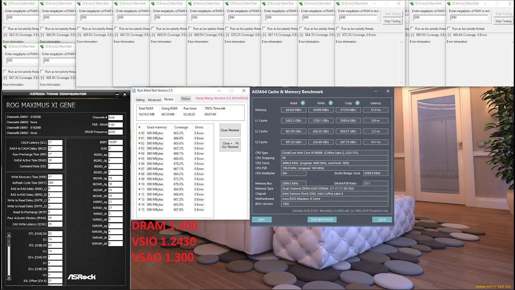Select row # 15 with 667.8% coverage
The width and height of the screenshot is (515, 290).
[174, 210]
